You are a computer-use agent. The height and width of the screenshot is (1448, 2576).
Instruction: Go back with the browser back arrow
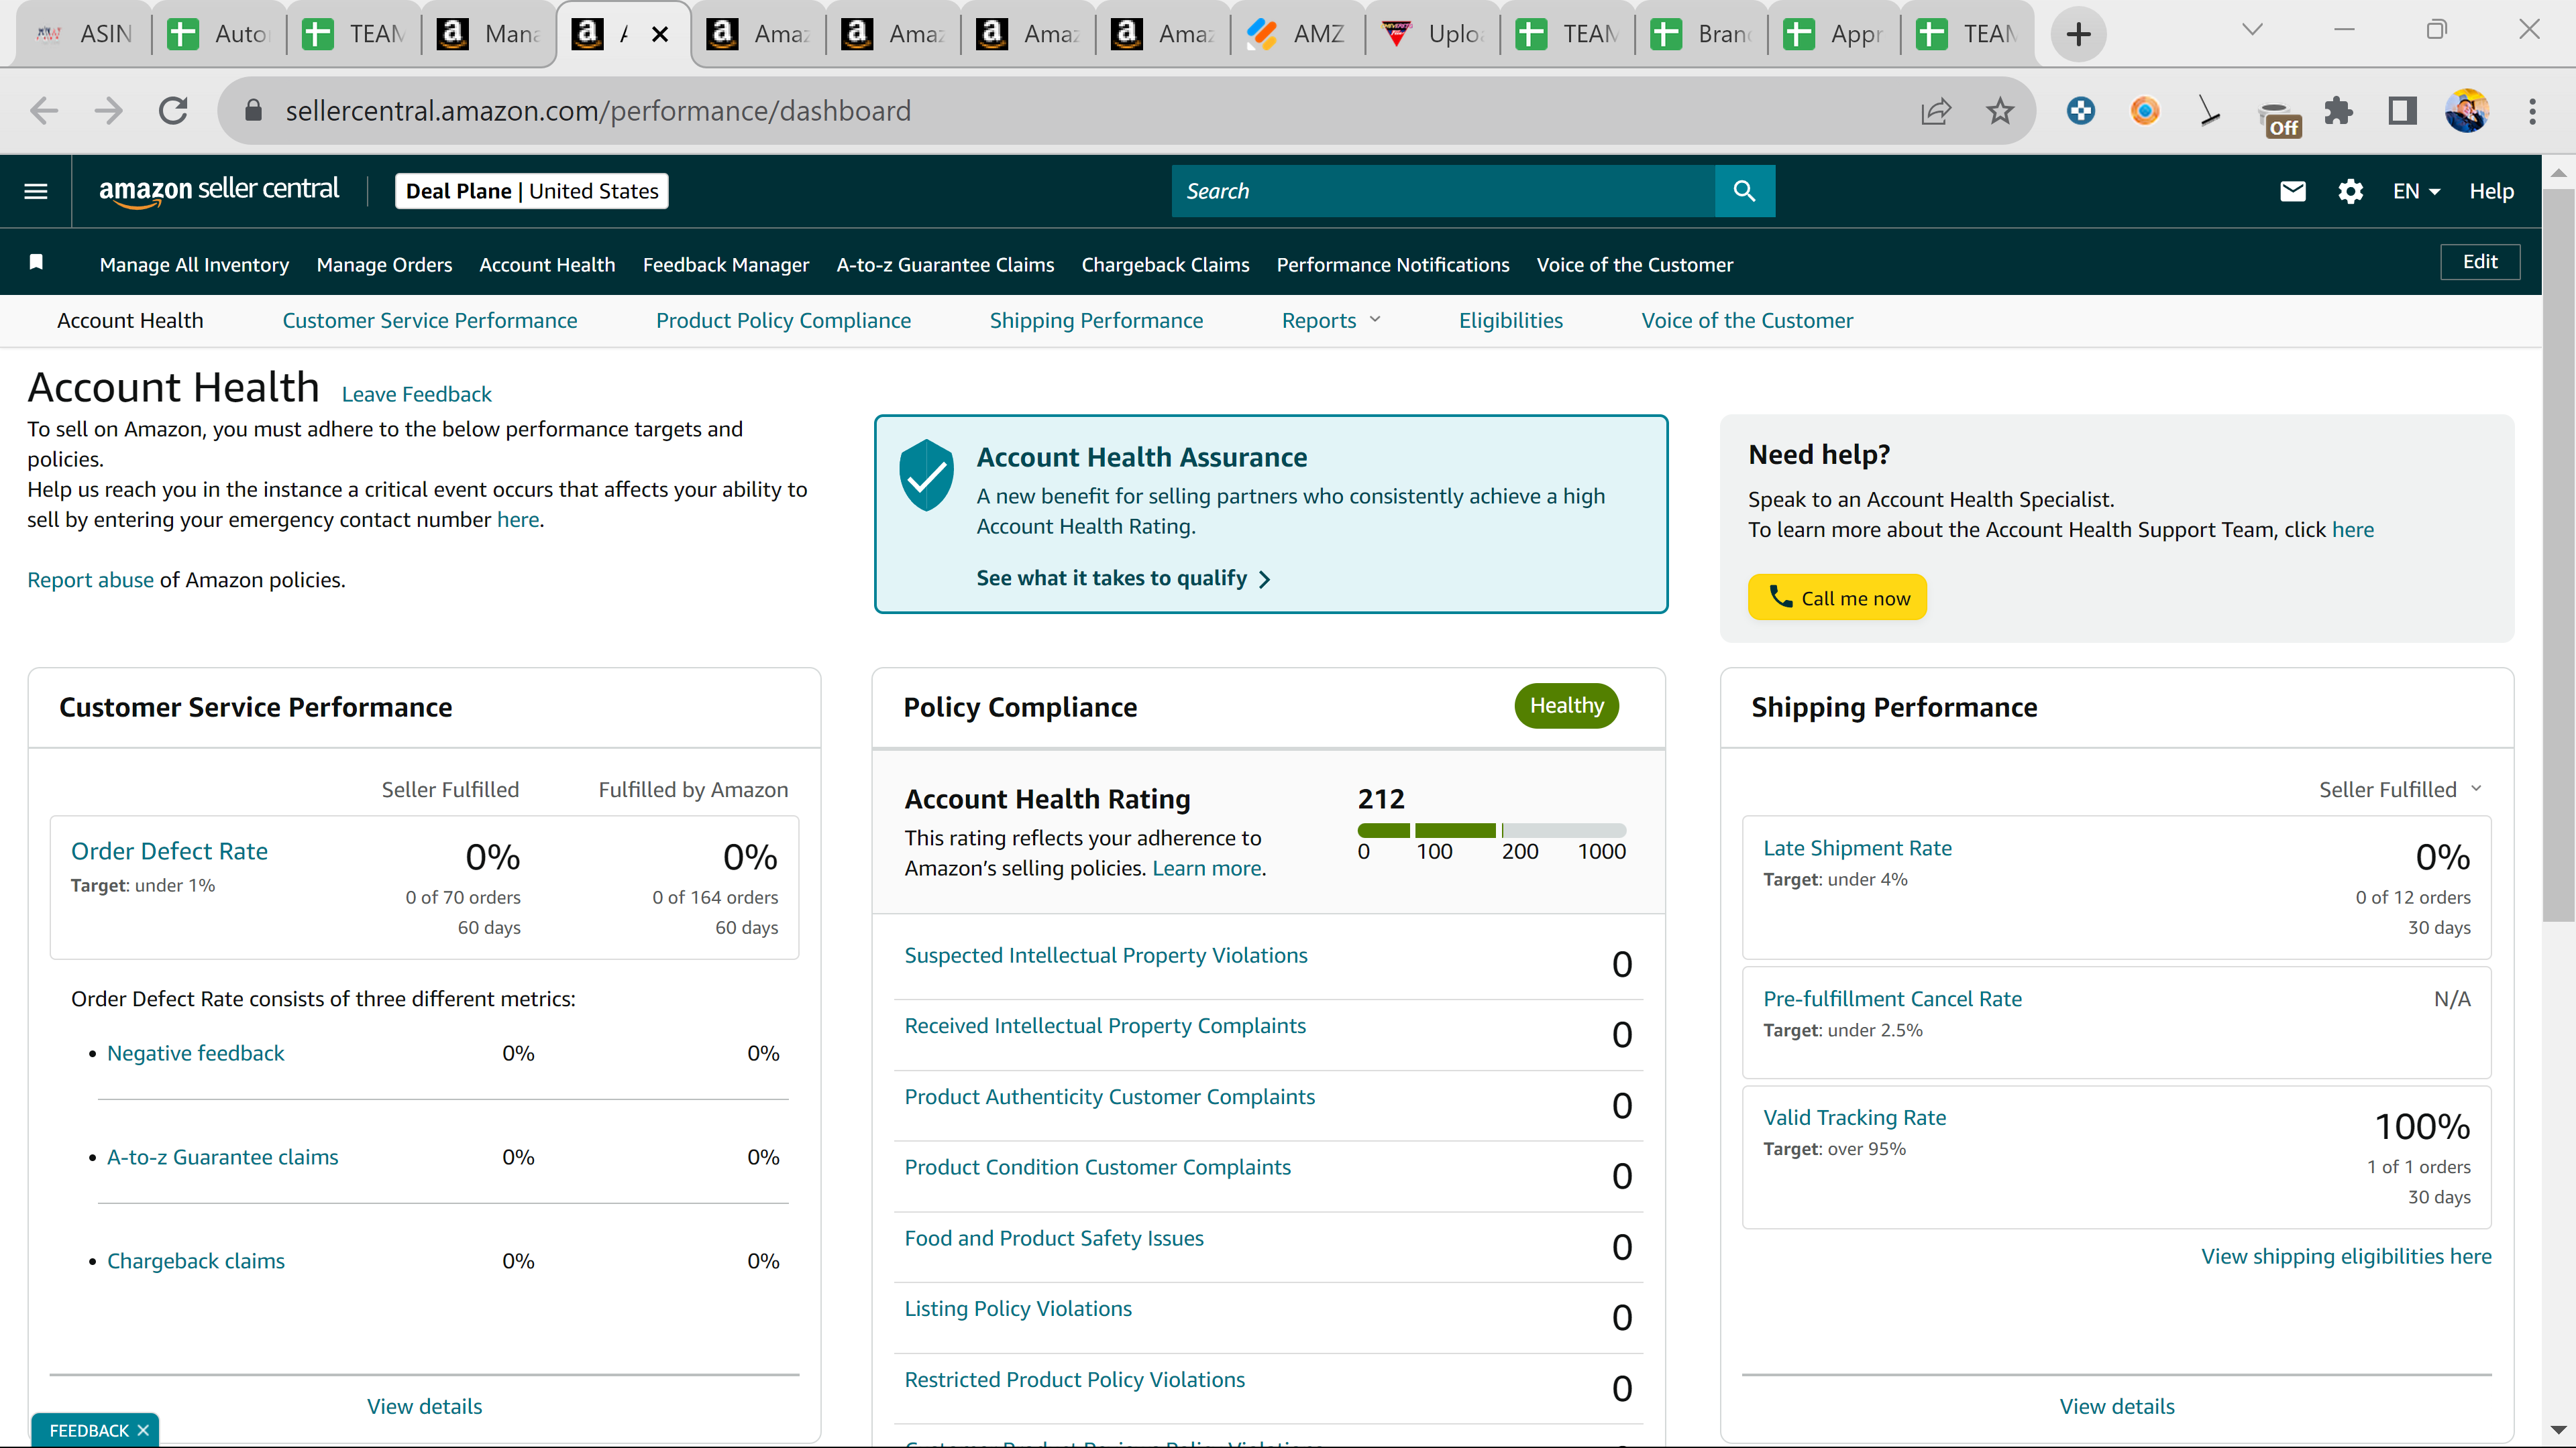[44, 111]
